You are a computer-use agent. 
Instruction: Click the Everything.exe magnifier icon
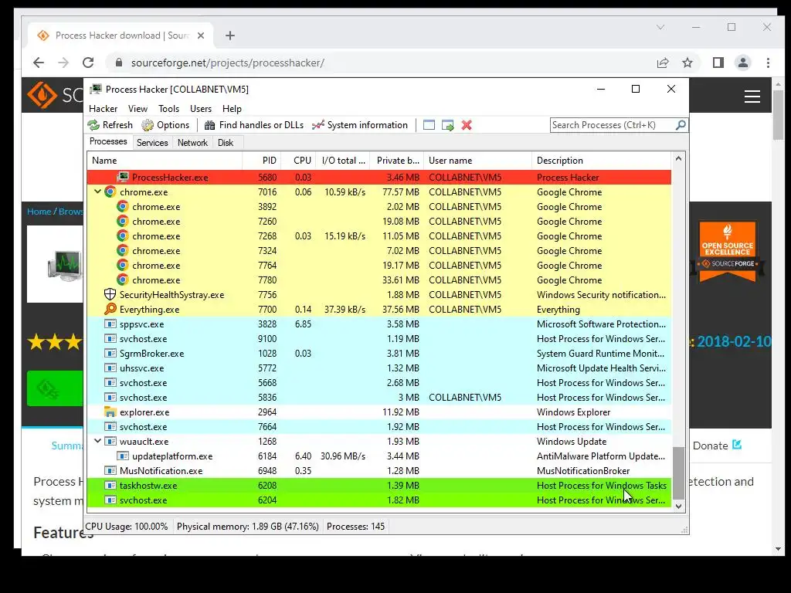[x=110, y=309]
